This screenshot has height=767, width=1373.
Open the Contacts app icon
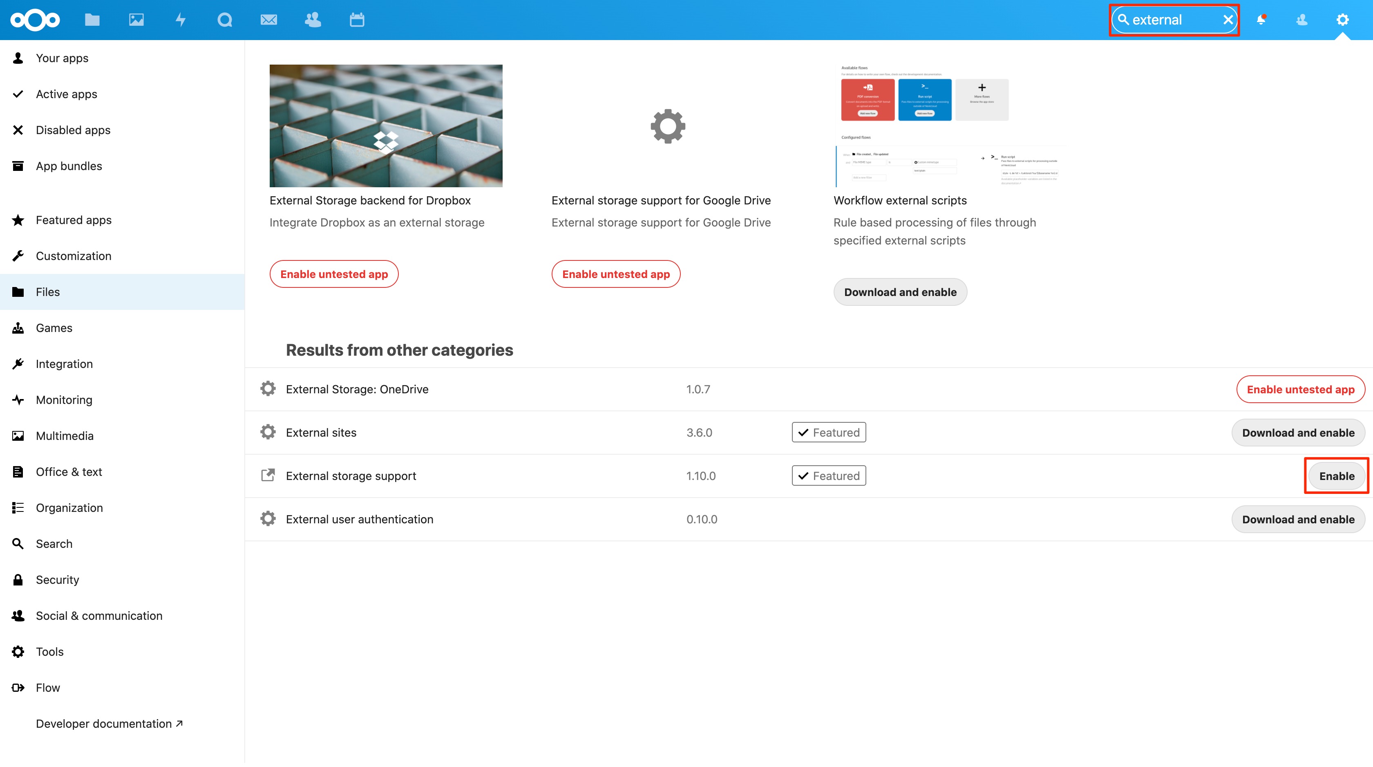313,20
